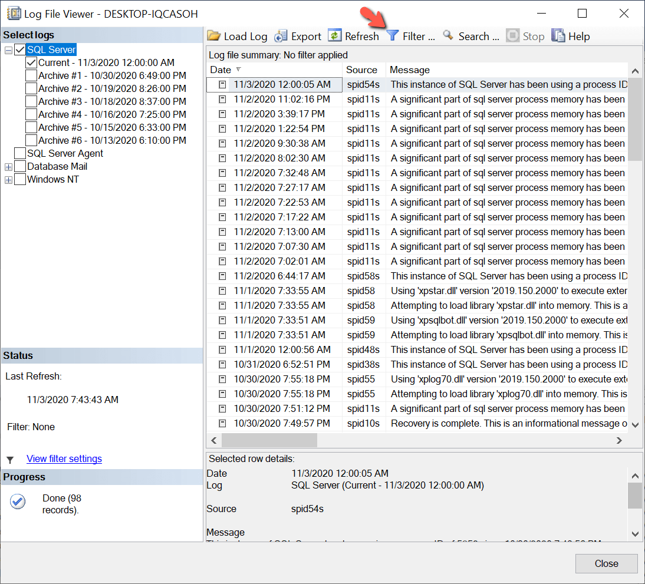645x584 pixels.
Task: Sort by the Source column header
Action: pos(364,70)
